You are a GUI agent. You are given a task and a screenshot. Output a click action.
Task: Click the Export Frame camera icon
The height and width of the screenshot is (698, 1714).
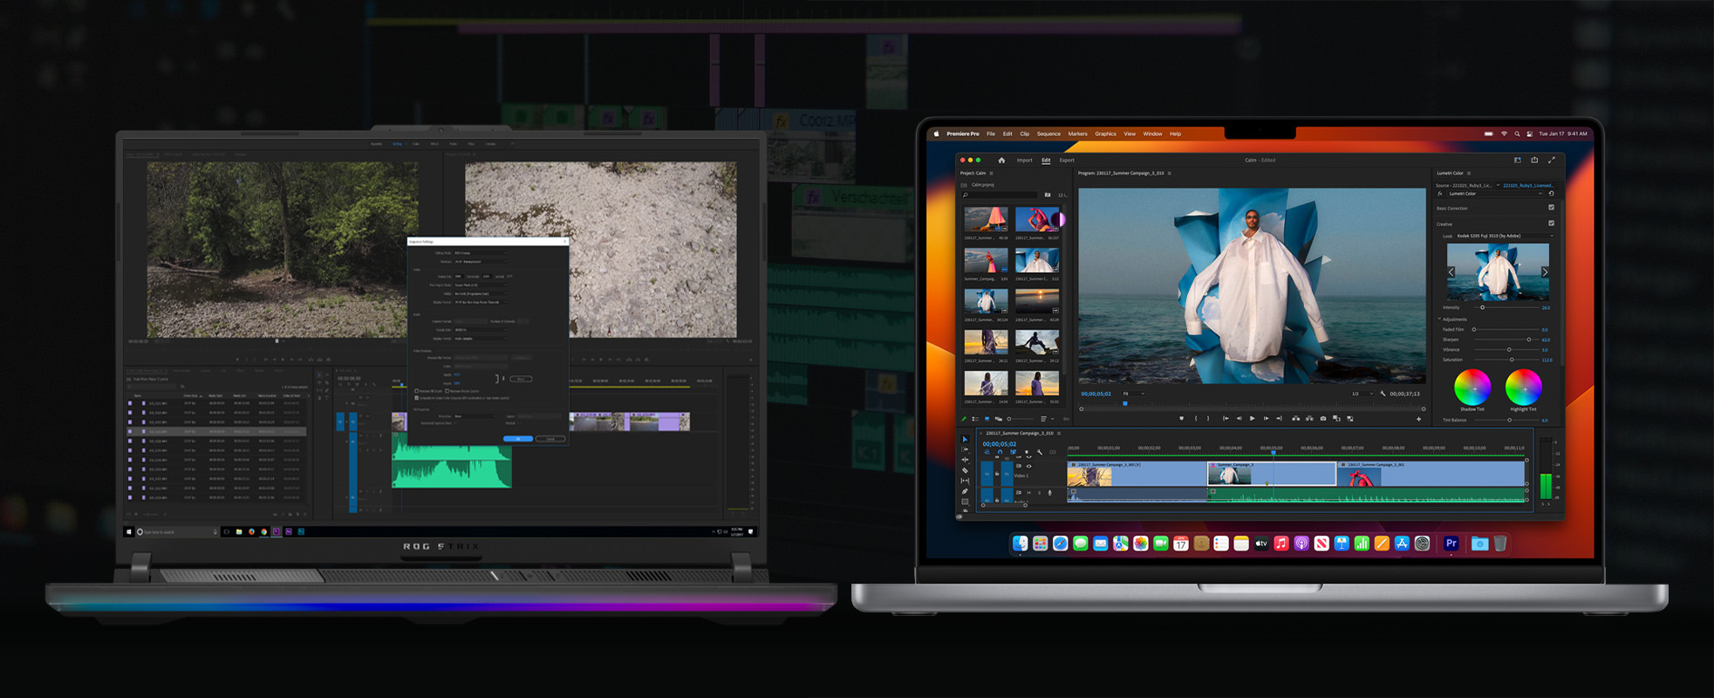1323,419
